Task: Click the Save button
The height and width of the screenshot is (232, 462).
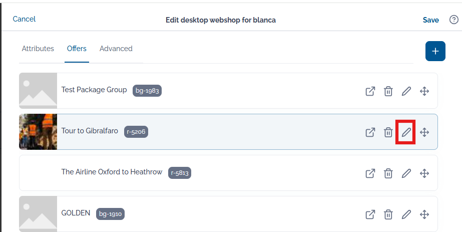Action: (431, 20)
